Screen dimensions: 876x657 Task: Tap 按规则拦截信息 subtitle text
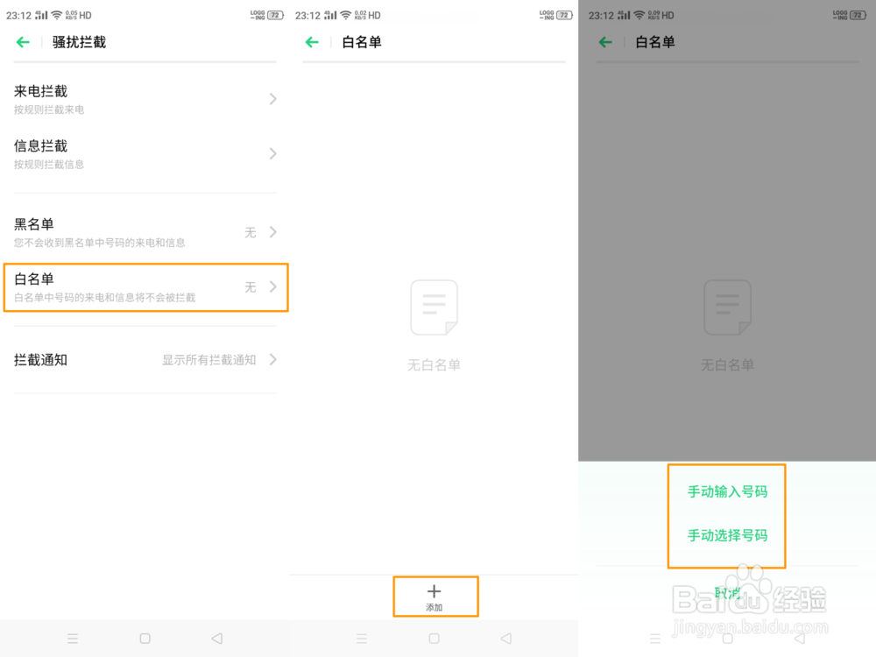tap(49, 165)
